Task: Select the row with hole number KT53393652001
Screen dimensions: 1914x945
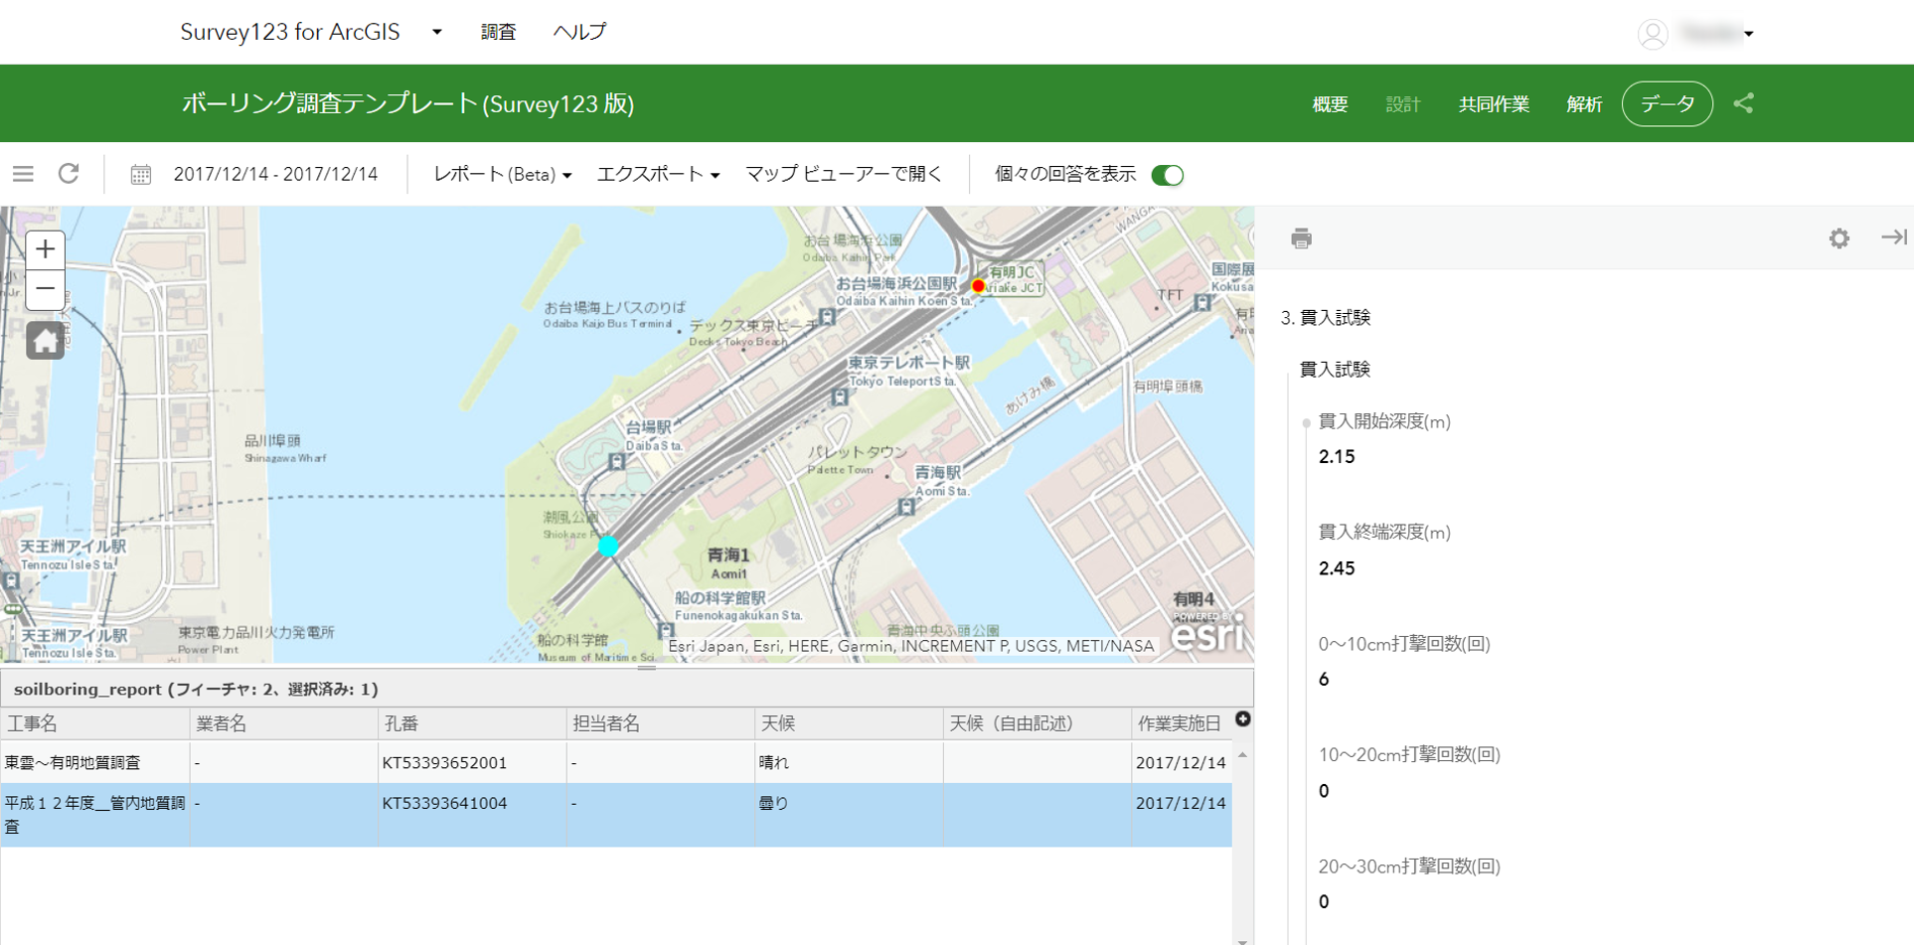Action: point(444,762)
